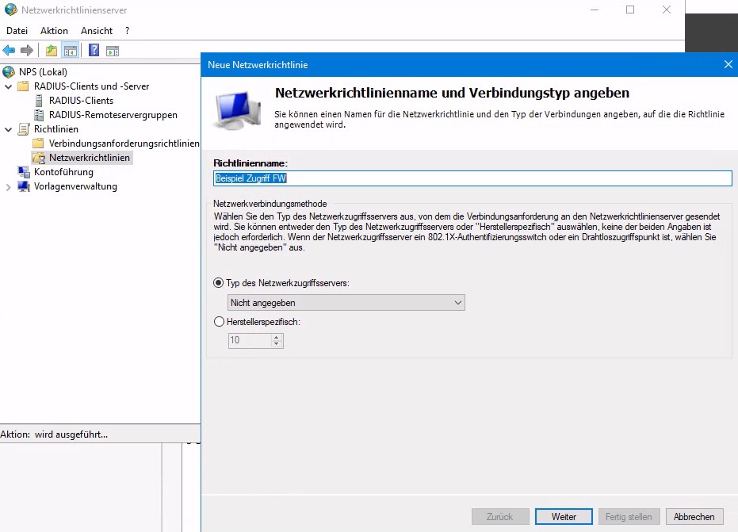Click the Richtlinien scroll icon
This screenshot has width=738, height=532.
coord(23,129)
